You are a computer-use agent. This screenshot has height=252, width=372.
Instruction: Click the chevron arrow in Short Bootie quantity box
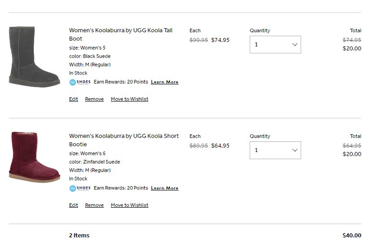point(294,150)
